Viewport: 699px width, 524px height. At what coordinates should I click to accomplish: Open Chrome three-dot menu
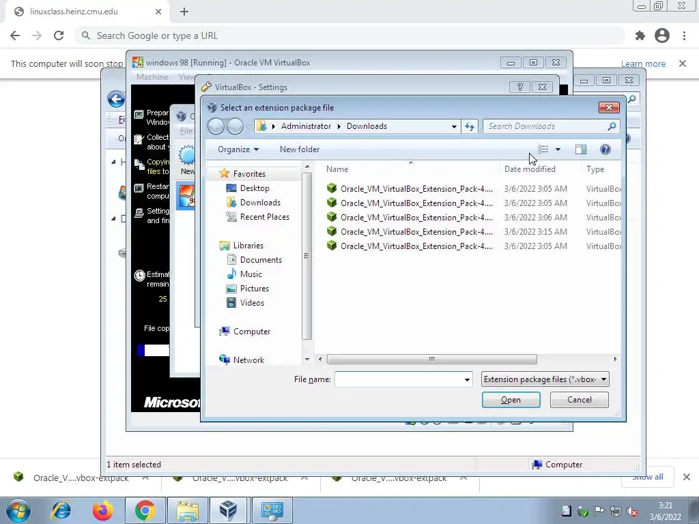point(684,35)
